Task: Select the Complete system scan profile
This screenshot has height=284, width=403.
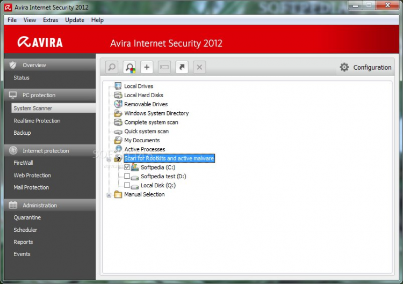Action: (x=151, y=122)
